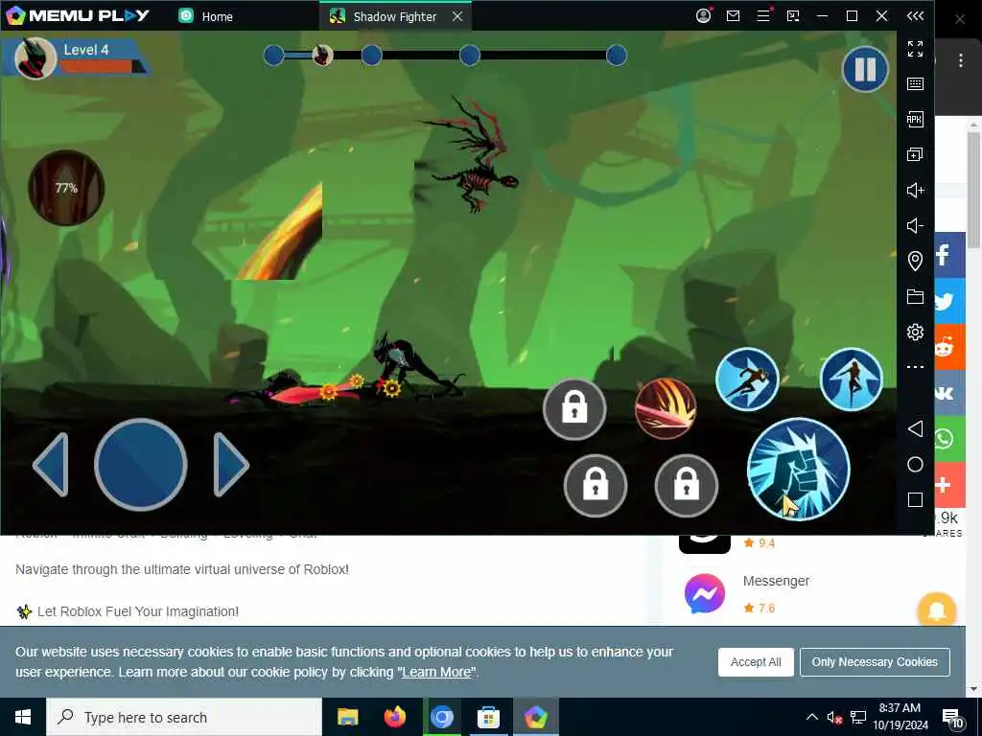Click the Messenger app icon thumbnail

click(705, 593)
